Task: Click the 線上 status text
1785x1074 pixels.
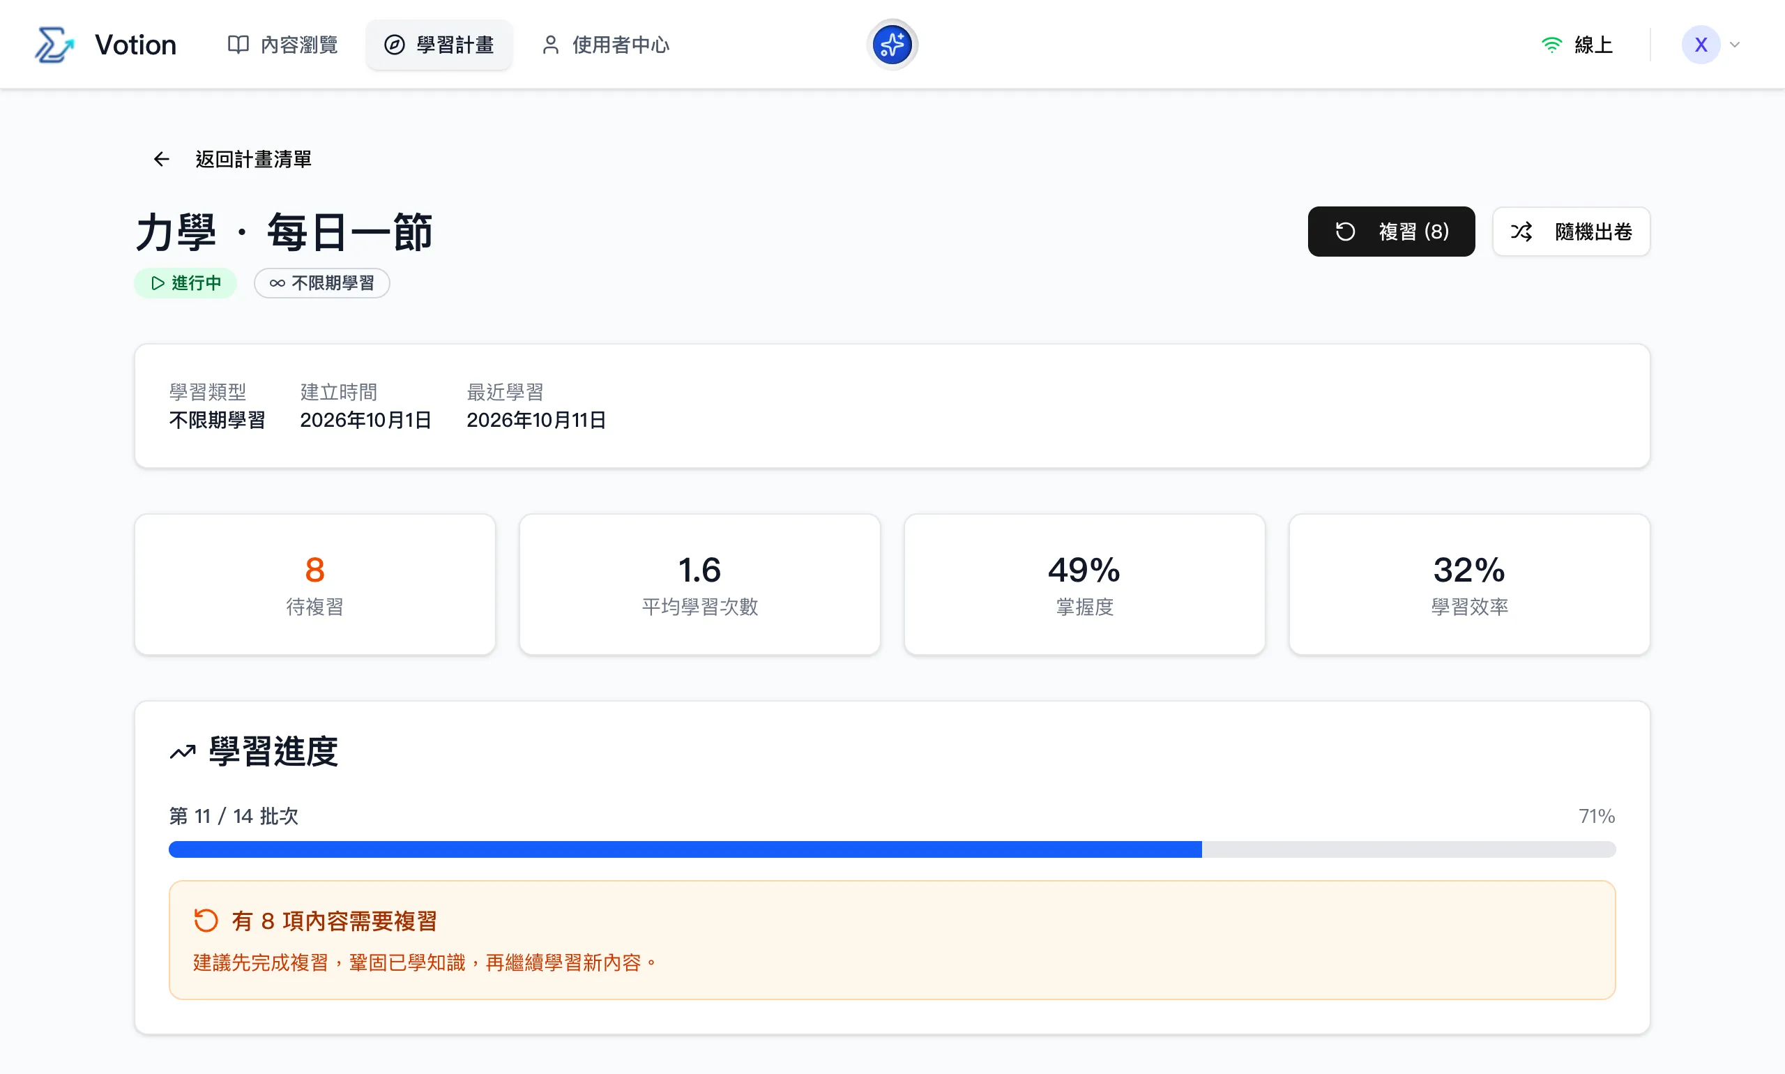Action: coord(1593,45)
